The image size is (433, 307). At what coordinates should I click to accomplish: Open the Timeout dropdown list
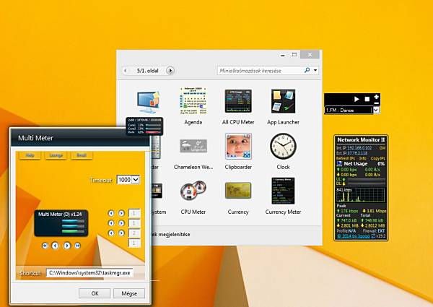click(136, 180)
